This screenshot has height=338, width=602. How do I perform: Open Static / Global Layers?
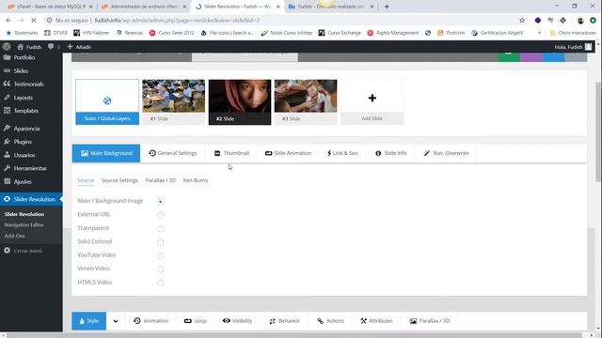107,102
